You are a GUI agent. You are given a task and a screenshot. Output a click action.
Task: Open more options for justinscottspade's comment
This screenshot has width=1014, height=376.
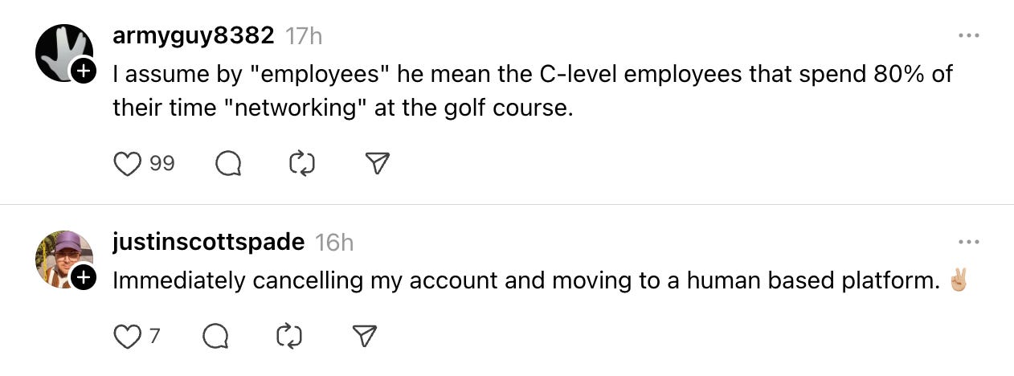coord(969,242)
